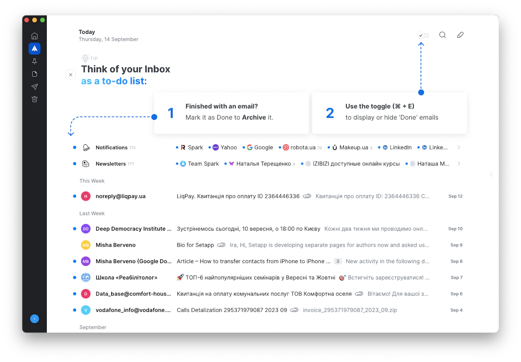Click the D avatar for Data_base sender
Viewport: 521px width, 362px height.
pyautogui.click(x=86, y=294)
